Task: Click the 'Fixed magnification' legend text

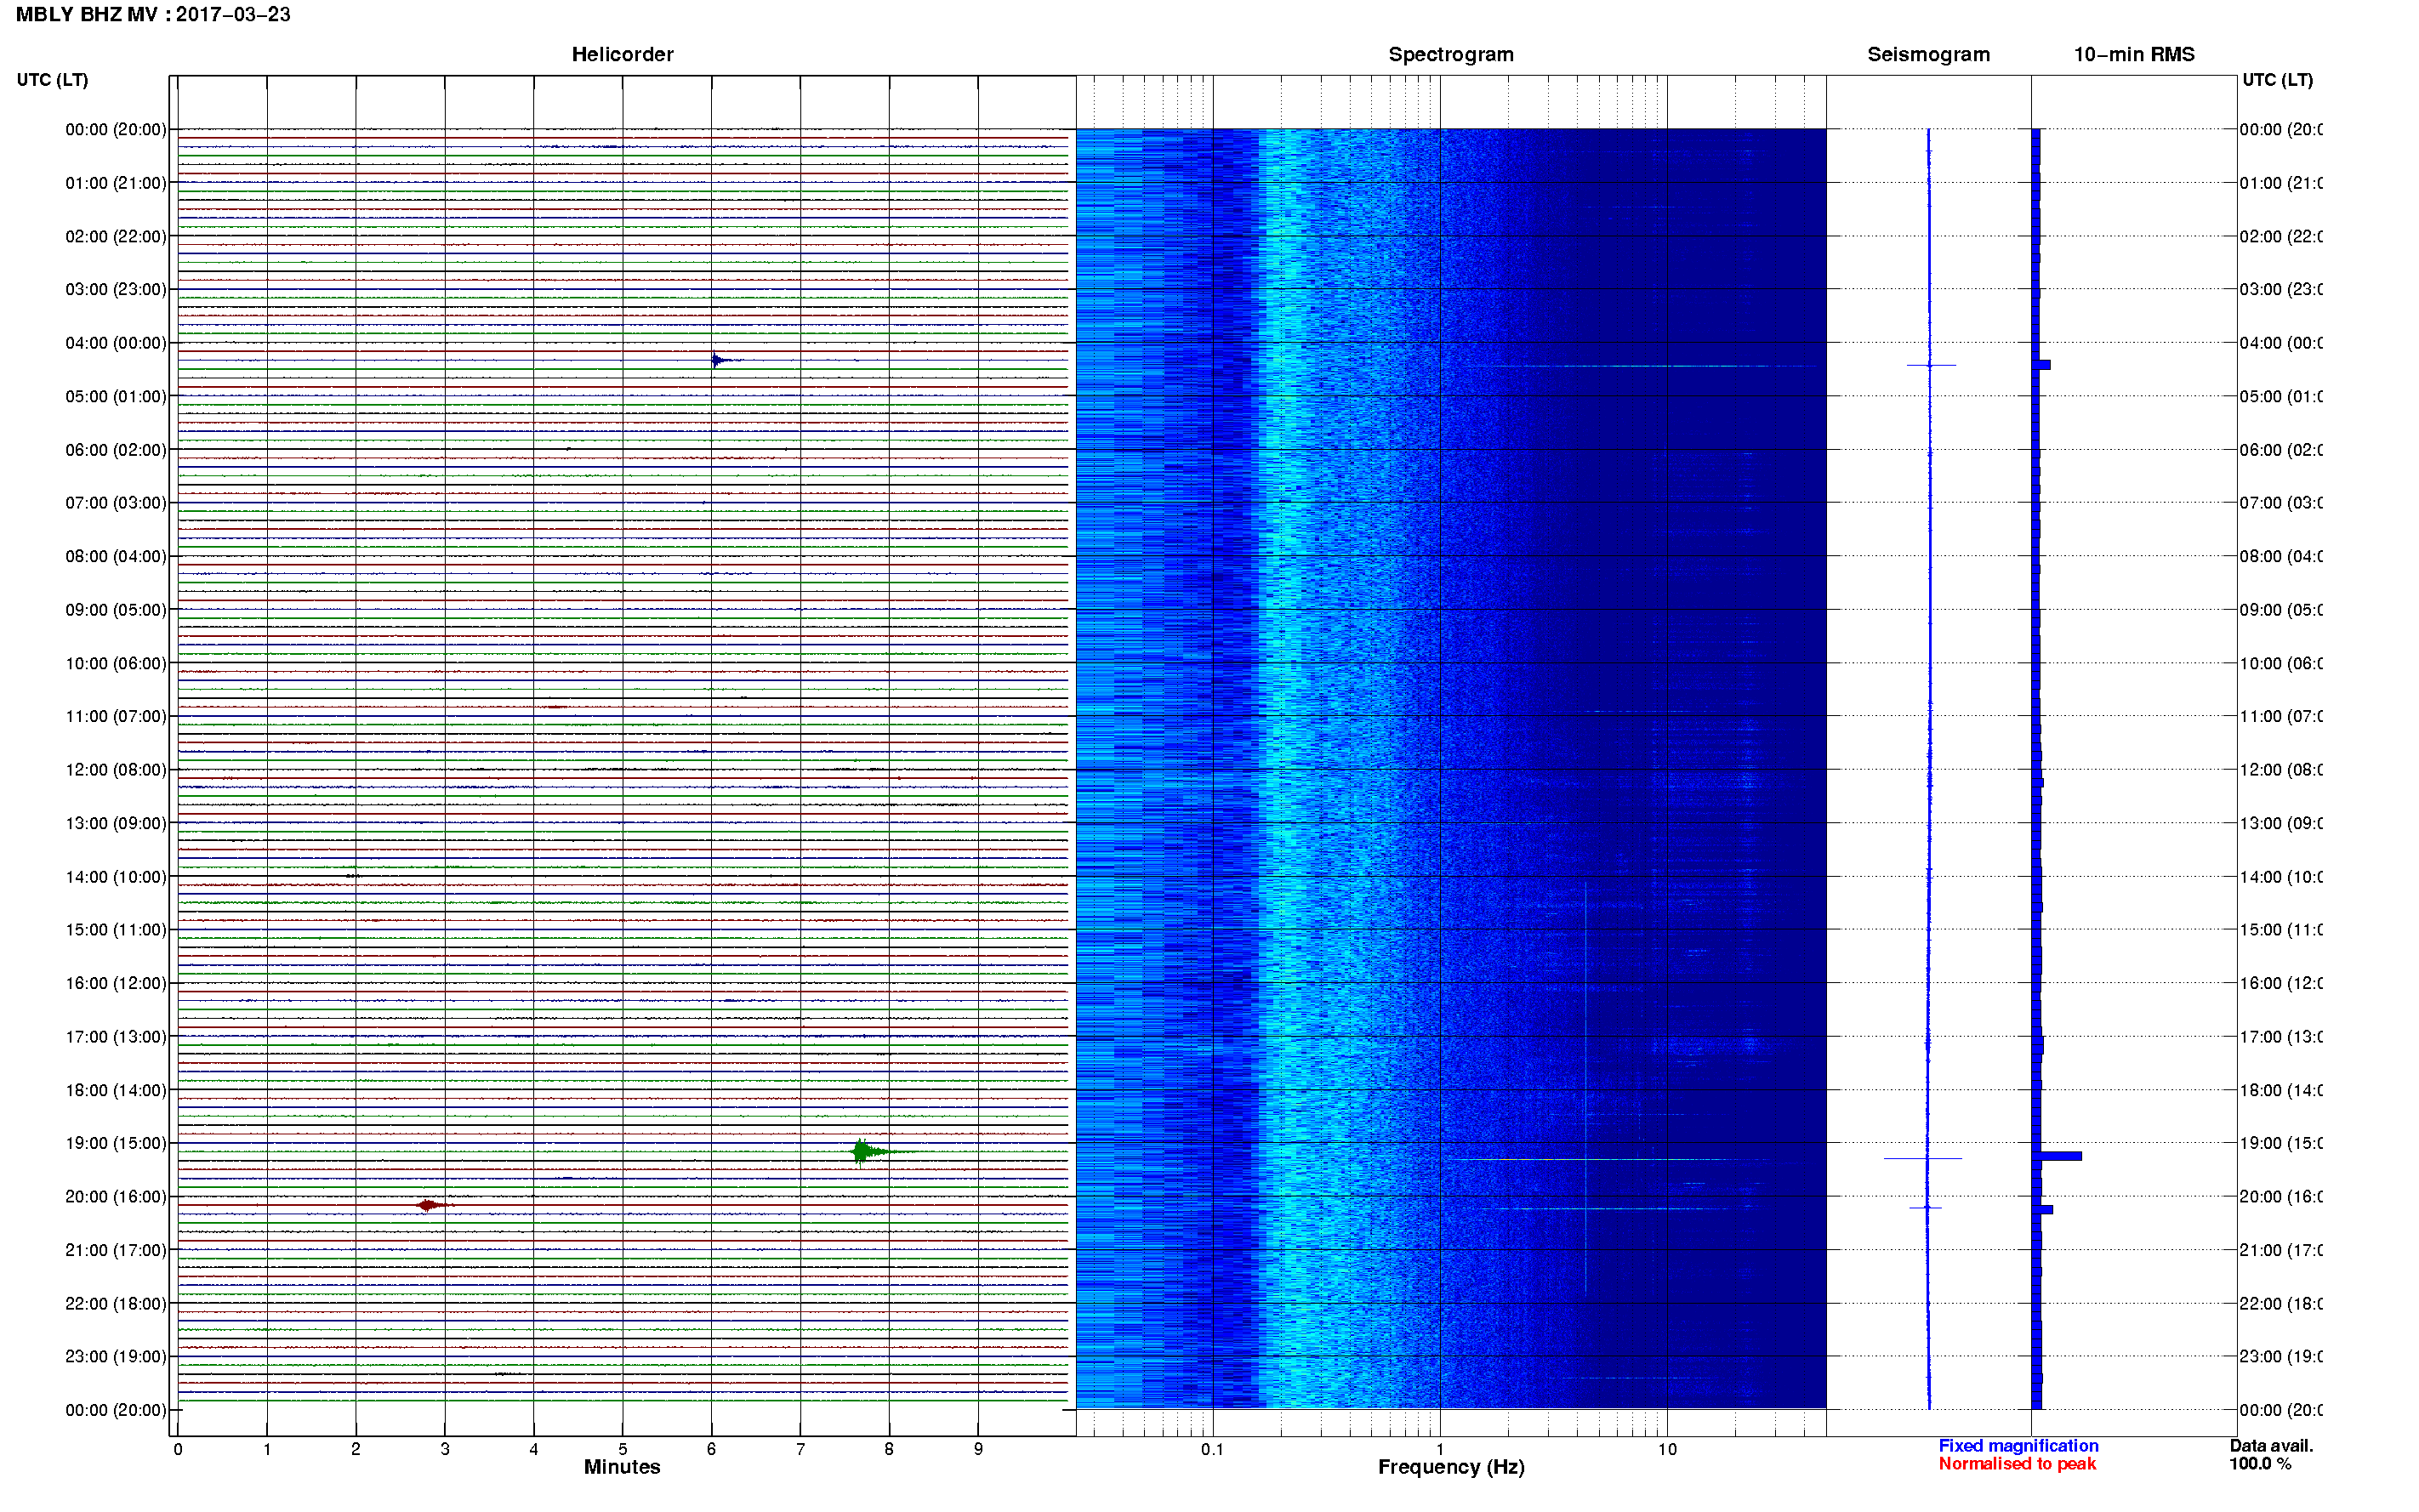Action: click(x=2018, y=1446)
